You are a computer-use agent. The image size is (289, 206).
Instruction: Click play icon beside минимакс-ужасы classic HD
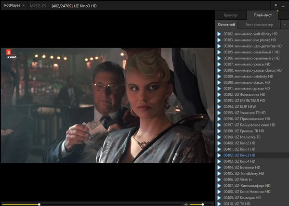pos(219,70)
